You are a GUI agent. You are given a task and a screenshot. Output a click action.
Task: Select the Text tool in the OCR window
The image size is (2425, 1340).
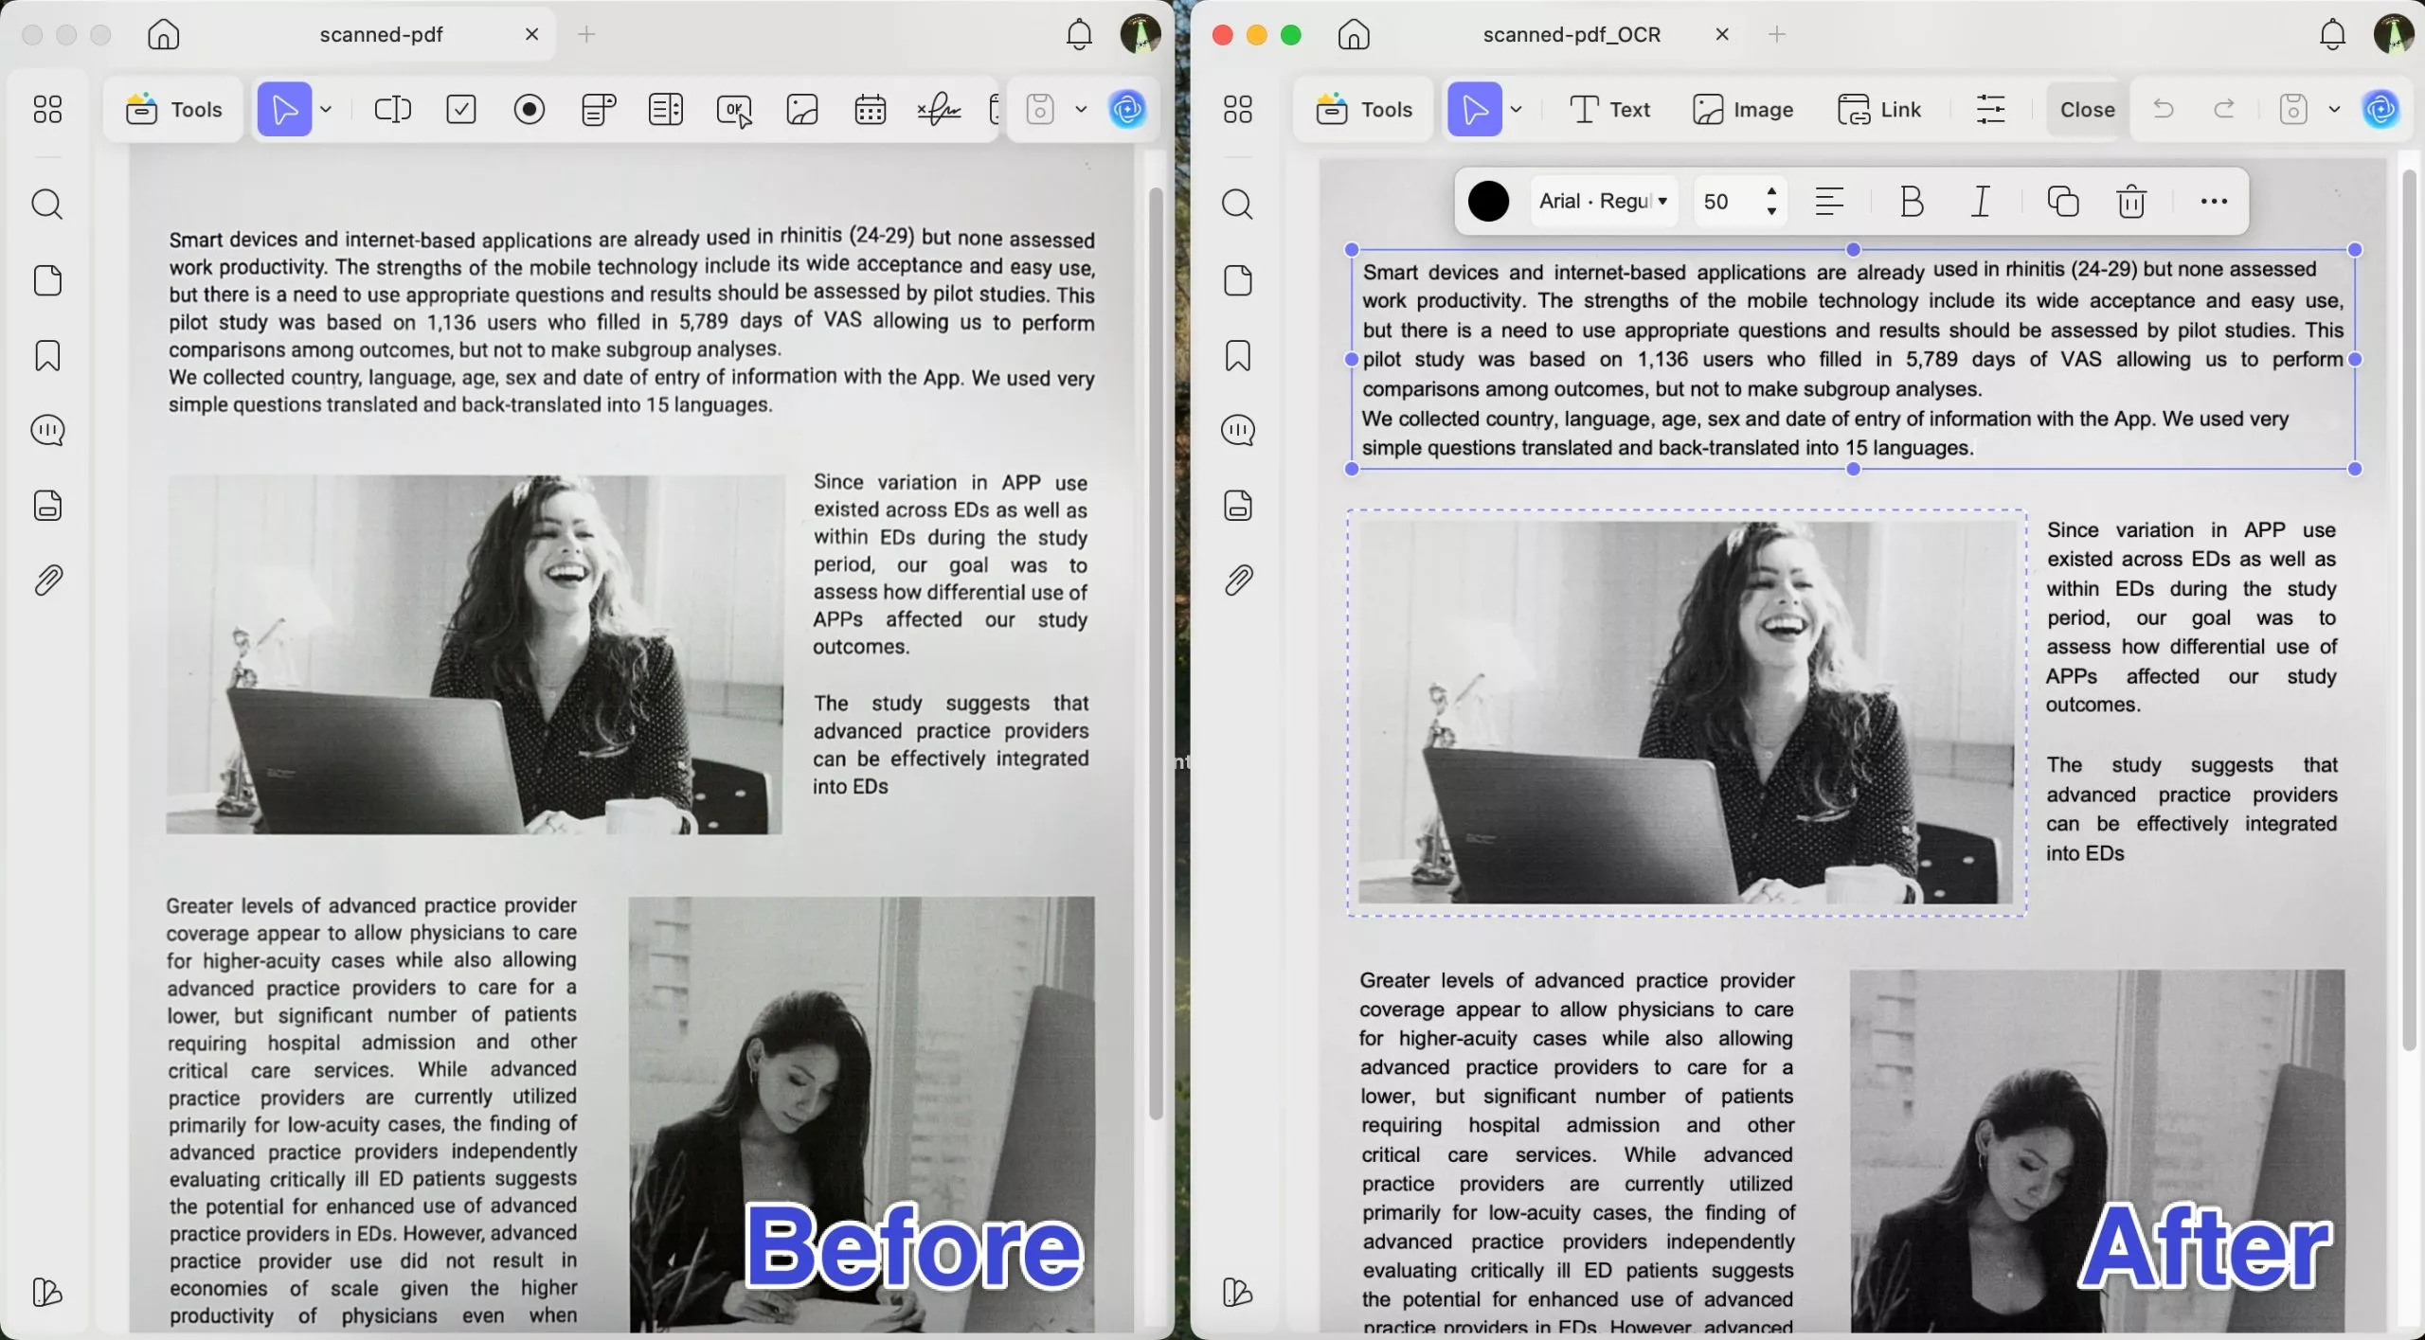[1608, 110]
